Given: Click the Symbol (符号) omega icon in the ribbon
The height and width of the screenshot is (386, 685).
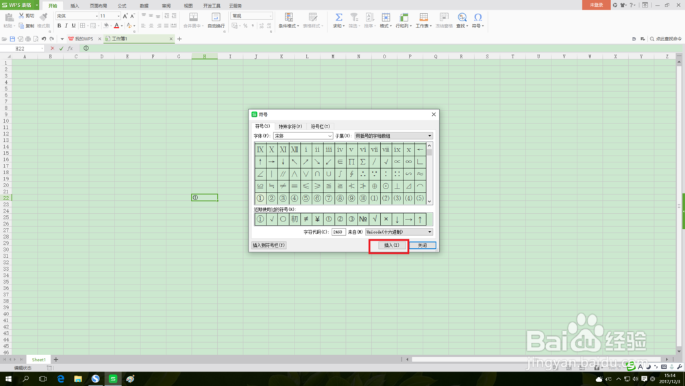Looking at the screenshot, I should 478,18.
